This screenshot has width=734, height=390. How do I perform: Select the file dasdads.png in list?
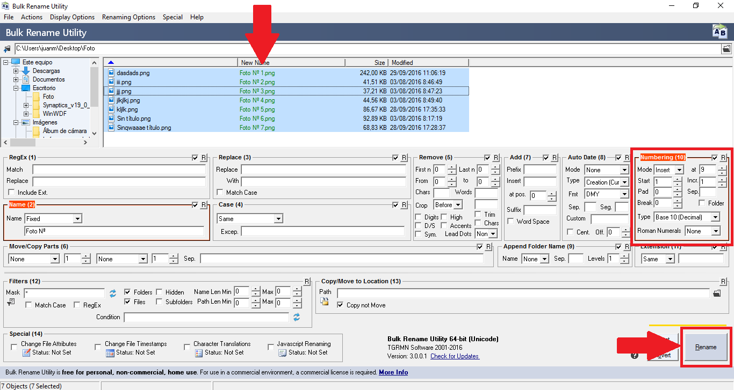click(x=133, y=73)
